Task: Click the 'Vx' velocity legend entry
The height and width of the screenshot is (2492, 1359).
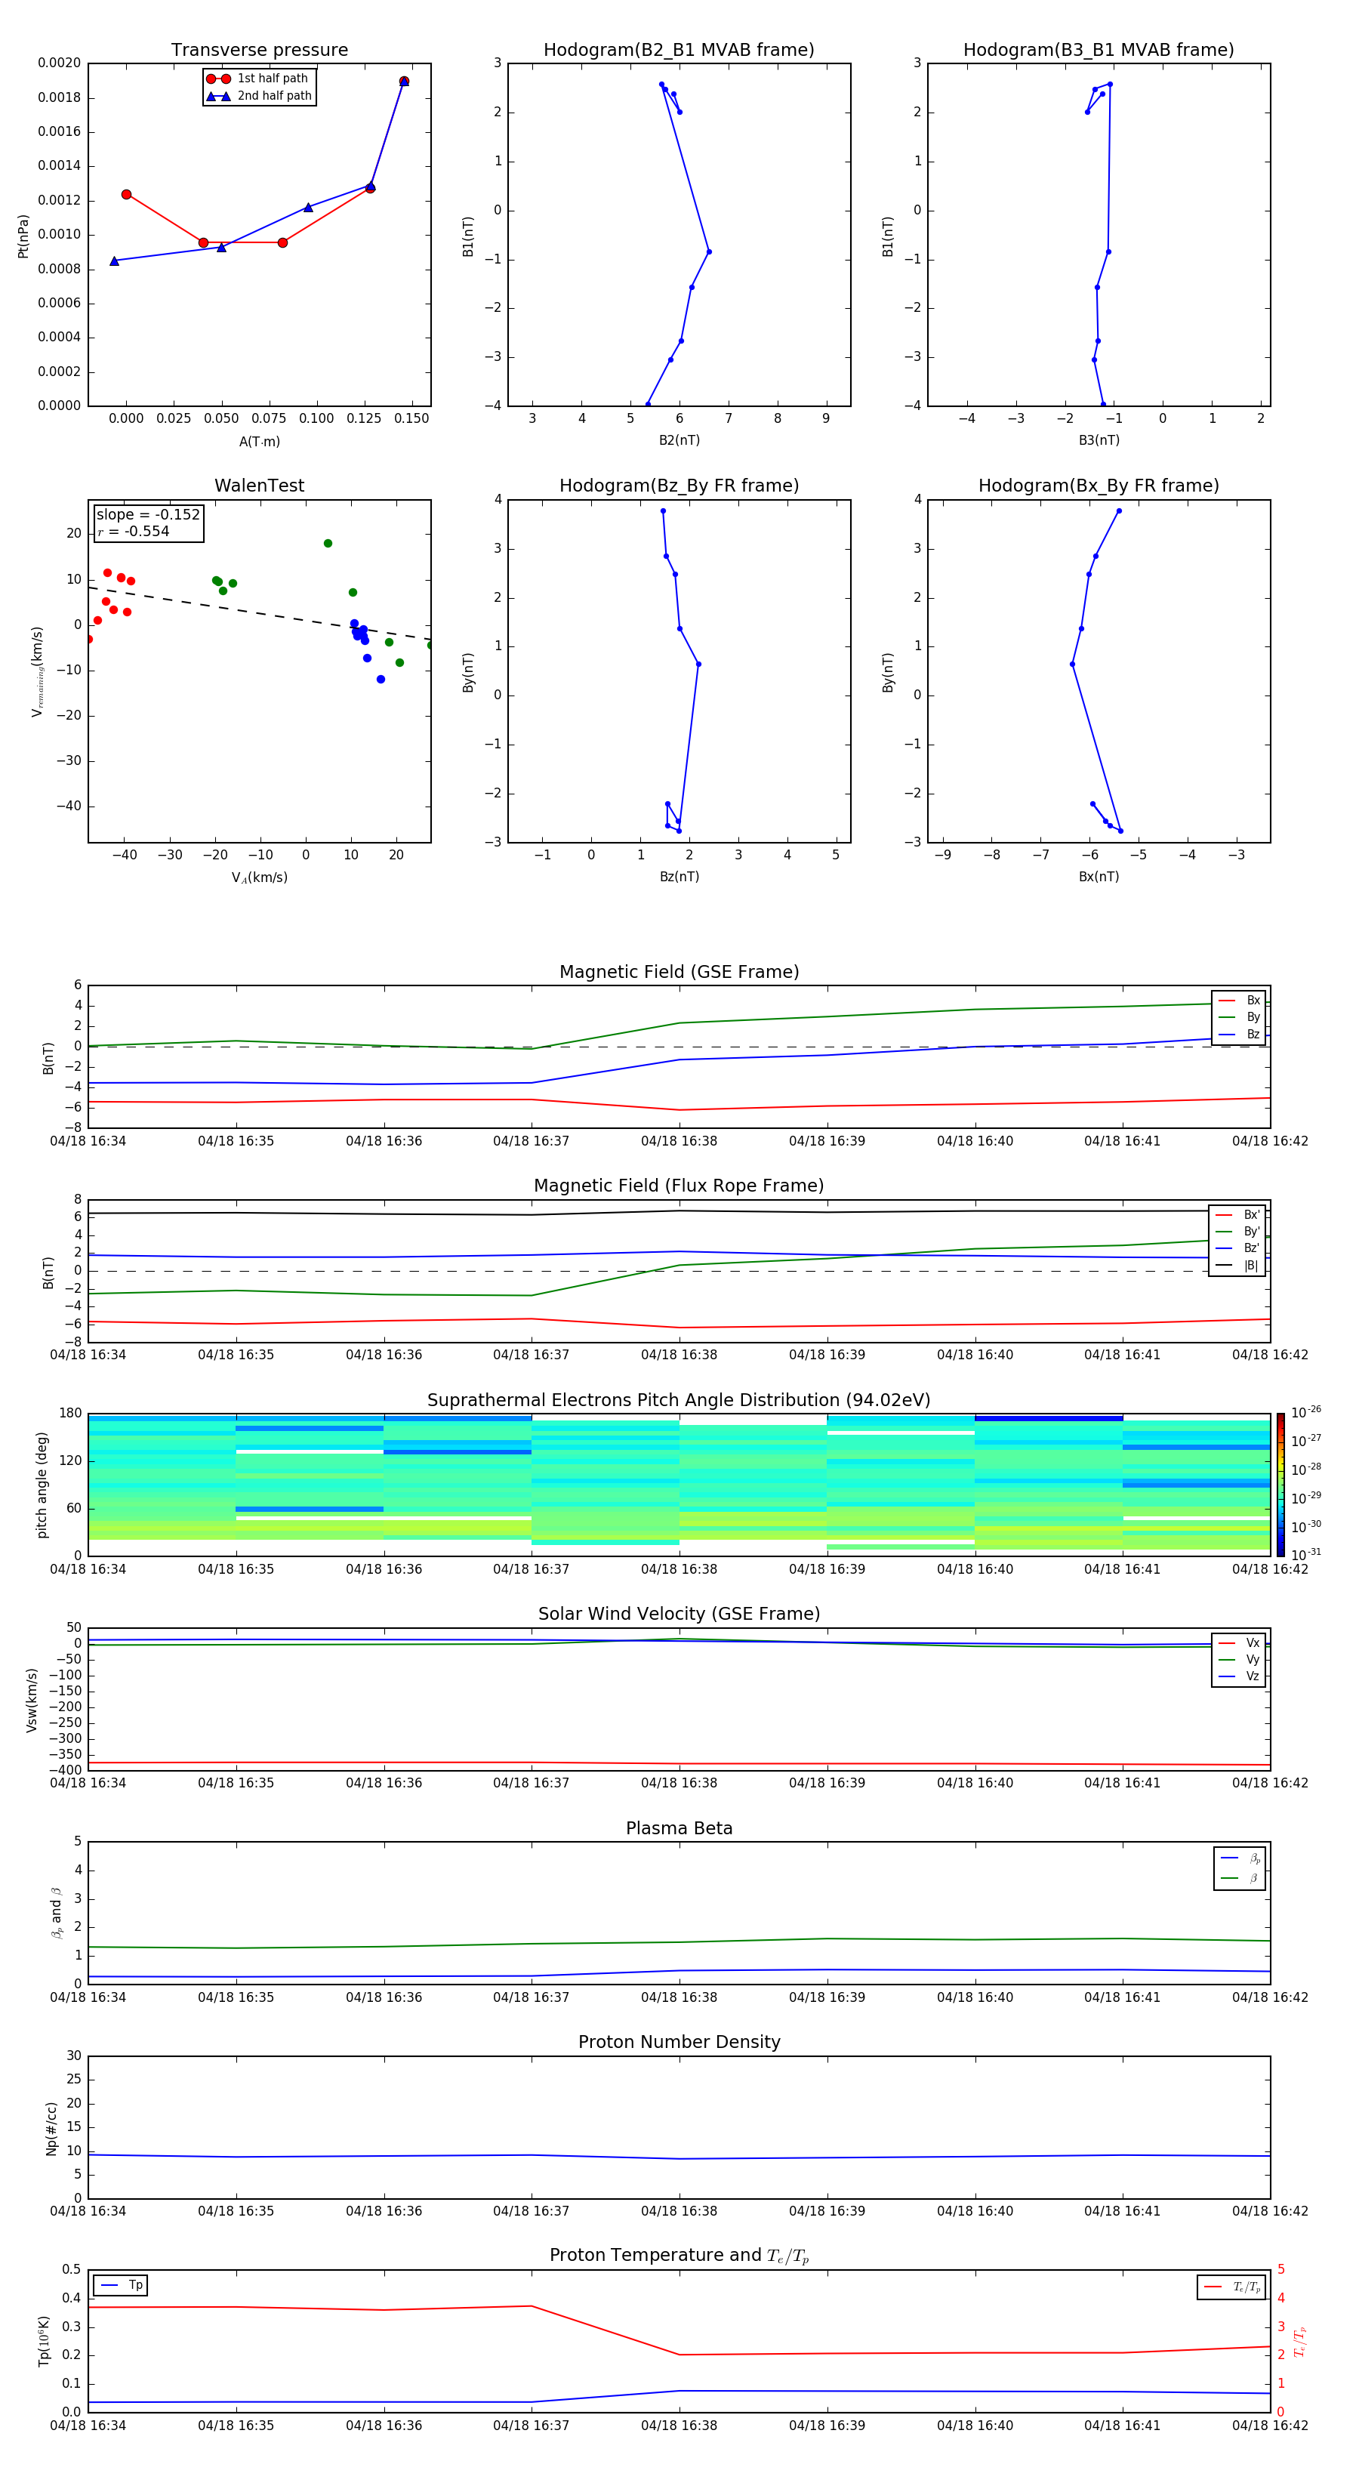Action: pos(1239,1642)
